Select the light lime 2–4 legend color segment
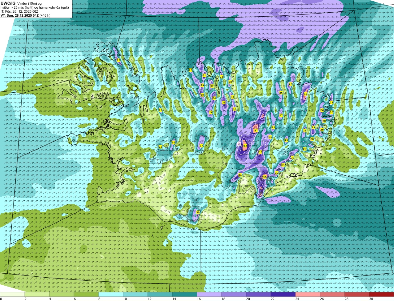 pyautogui.click(x=37, y=294)
